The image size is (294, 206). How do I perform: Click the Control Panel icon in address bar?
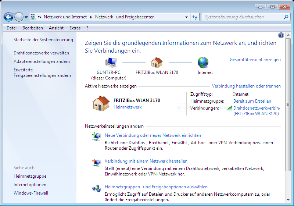pyautogui.click(x=33, y=17)
